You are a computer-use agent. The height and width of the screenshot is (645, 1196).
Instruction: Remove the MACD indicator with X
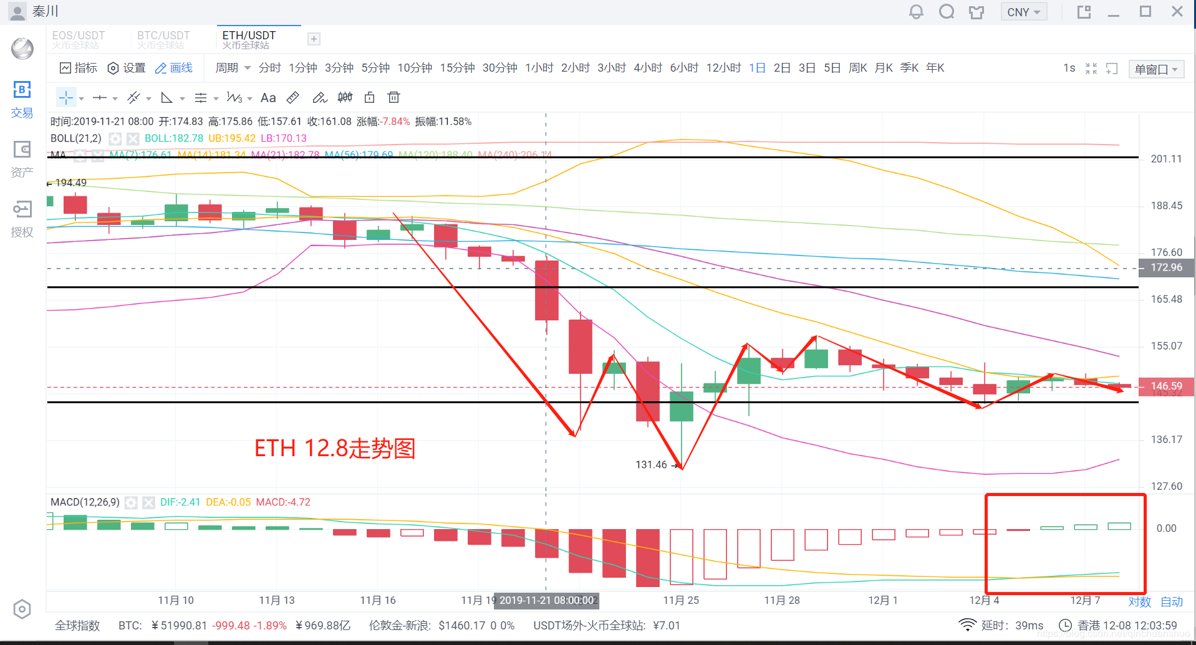coord(148,502)
